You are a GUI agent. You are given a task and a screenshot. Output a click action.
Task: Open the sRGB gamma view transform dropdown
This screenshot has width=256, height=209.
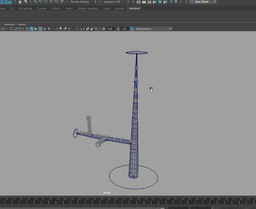click(x=153, y=29)
